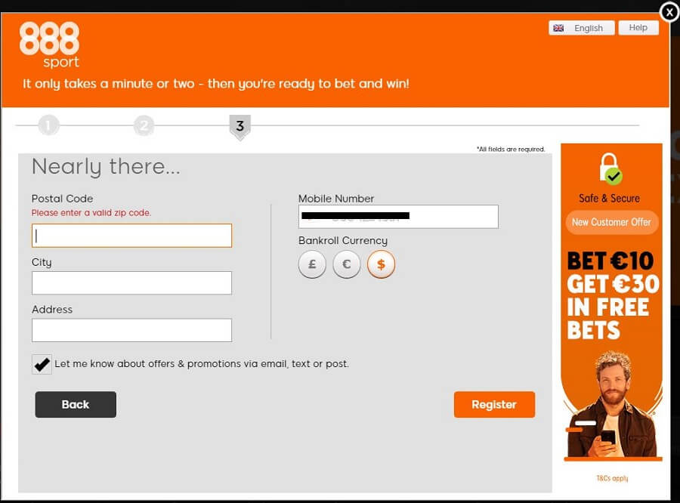680x503 pixels.
Task: Select dollar as bankroll currency
Action: [x=381, y=264]
